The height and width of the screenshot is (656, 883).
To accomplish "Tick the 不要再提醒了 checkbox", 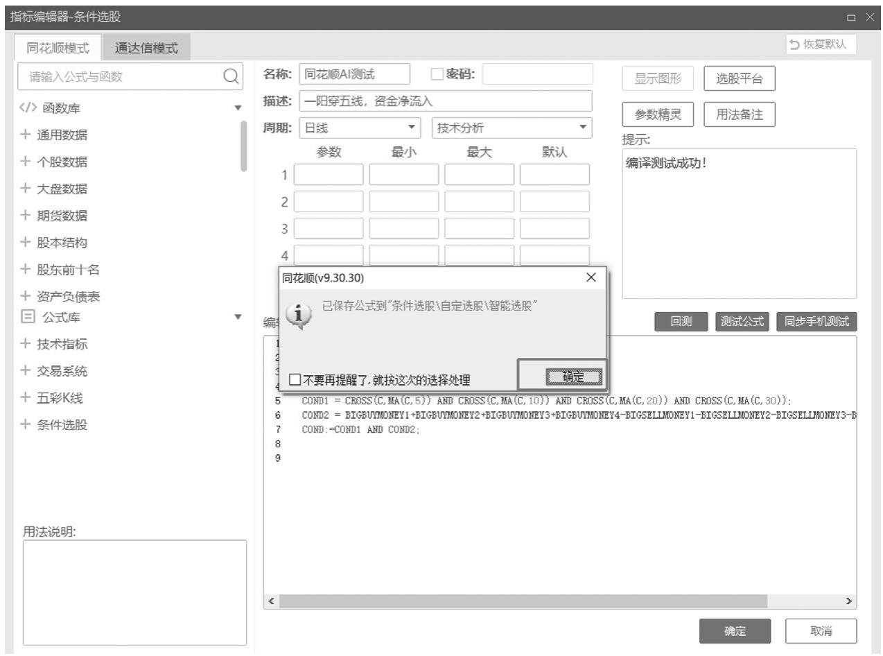I will [x=295, y=379].
